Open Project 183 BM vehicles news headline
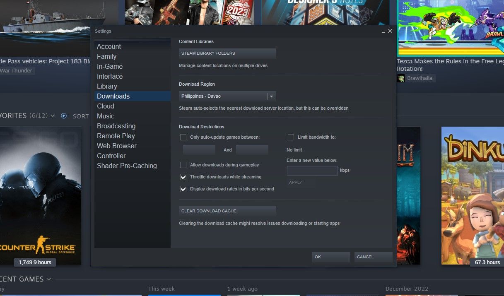 pyautogui.click(x=45, y=61)
